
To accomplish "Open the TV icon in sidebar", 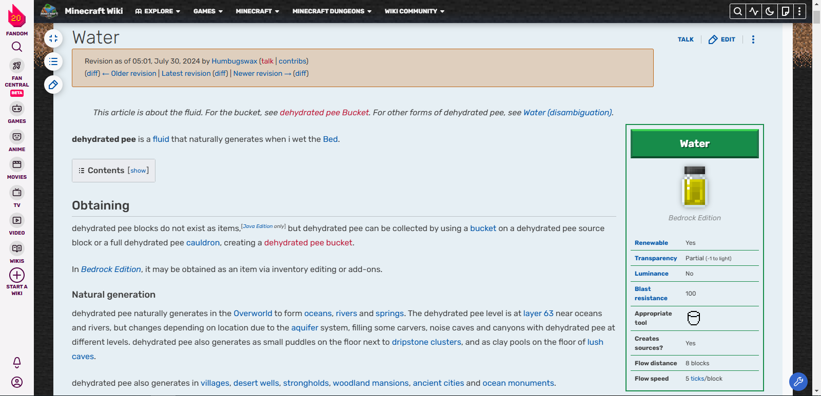I will point(17,193).
